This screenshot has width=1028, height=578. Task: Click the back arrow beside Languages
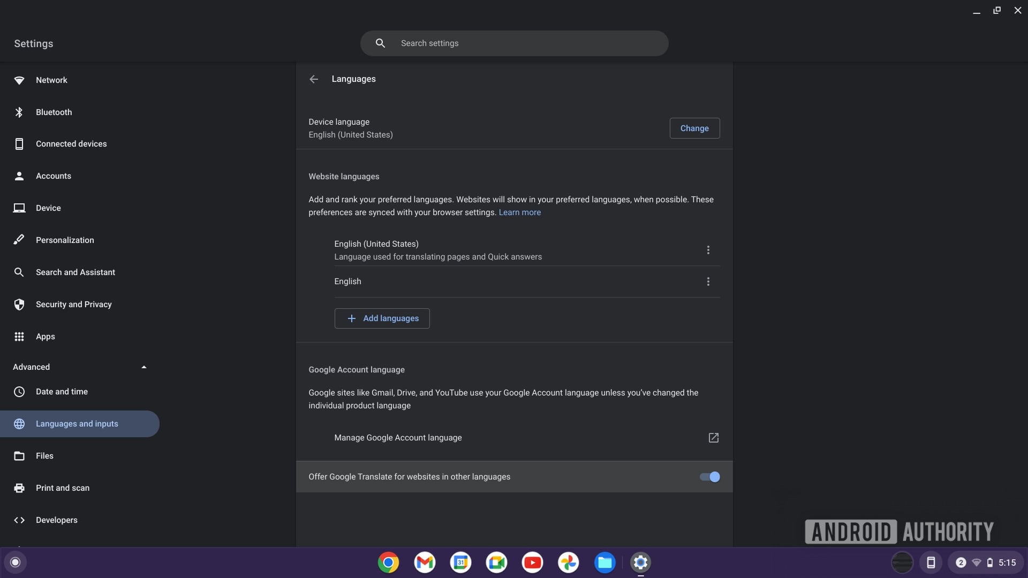314,79
